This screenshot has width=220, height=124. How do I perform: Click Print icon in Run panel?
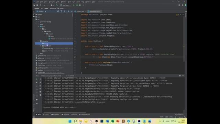click(x=40, y=92)
